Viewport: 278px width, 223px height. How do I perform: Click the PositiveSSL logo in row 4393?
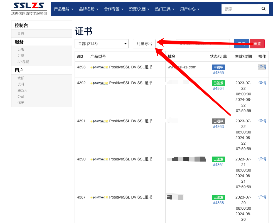tap(99, 67)
